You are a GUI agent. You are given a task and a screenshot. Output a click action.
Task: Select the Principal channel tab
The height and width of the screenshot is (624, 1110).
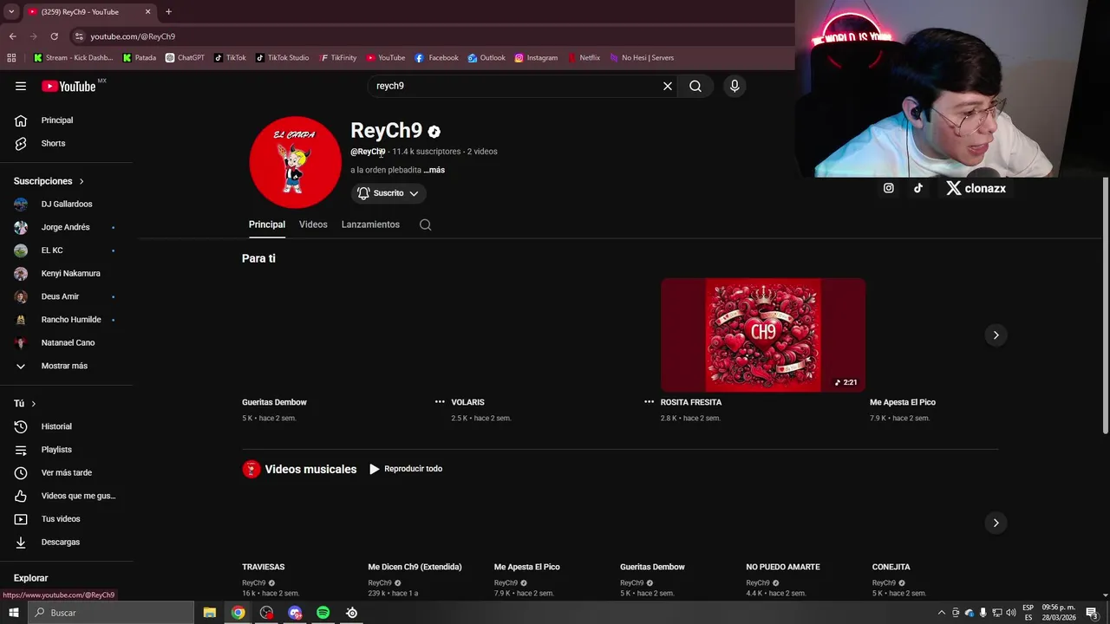click(267, 224)
